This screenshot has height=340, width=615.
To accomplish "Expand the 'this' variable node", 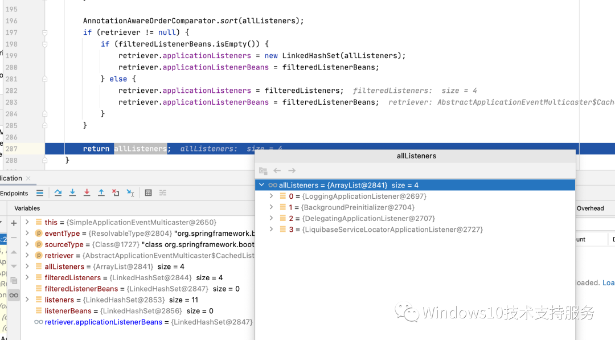I will (x=27, y=222).
